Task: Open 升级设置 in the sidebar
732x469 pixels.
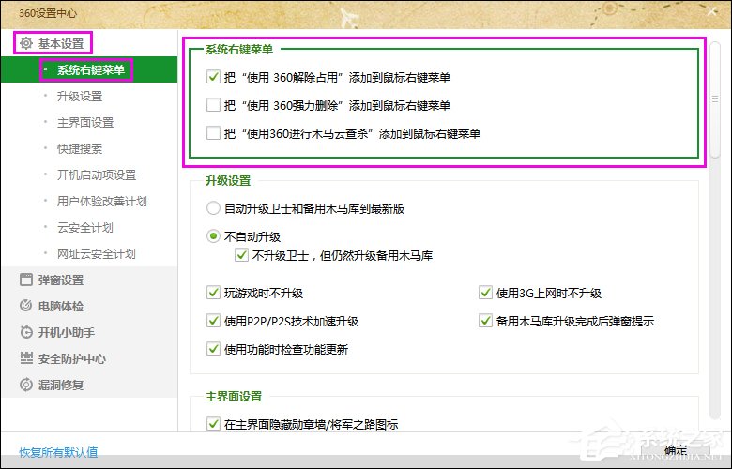Action: tap(80, 96)
